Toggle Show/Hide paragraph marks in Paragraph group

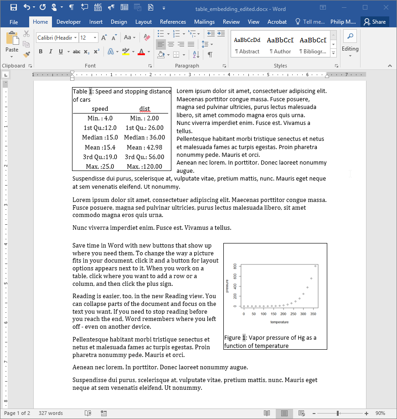(x=210, y=55)
